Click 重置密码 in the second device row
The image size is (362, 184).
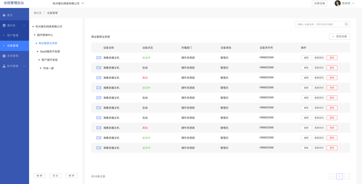pyautogui.click(x=319, y=68)
